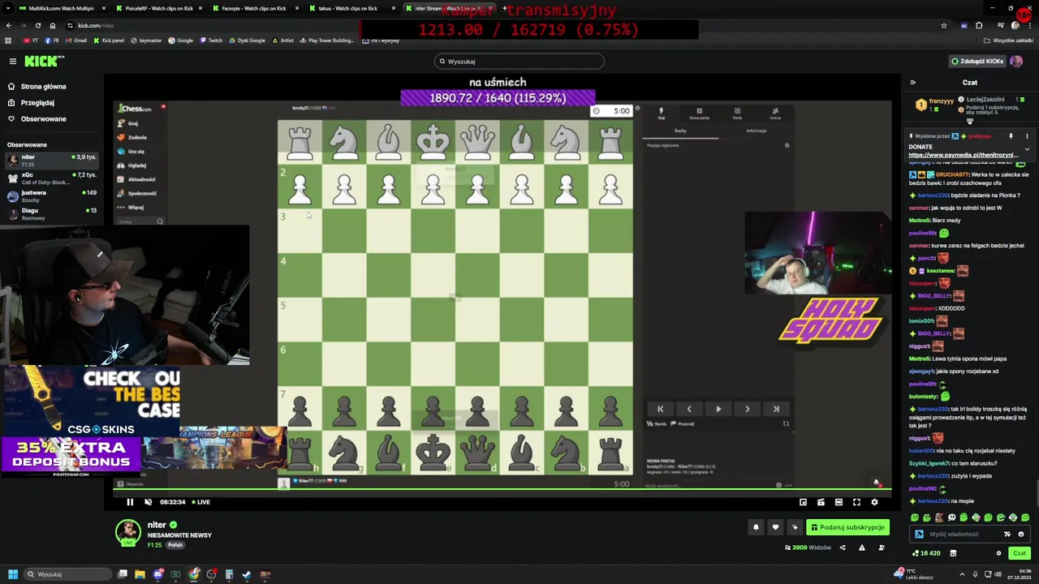1039x584 pixels.
Task: Open followed channel xQc
Action: 52,178
